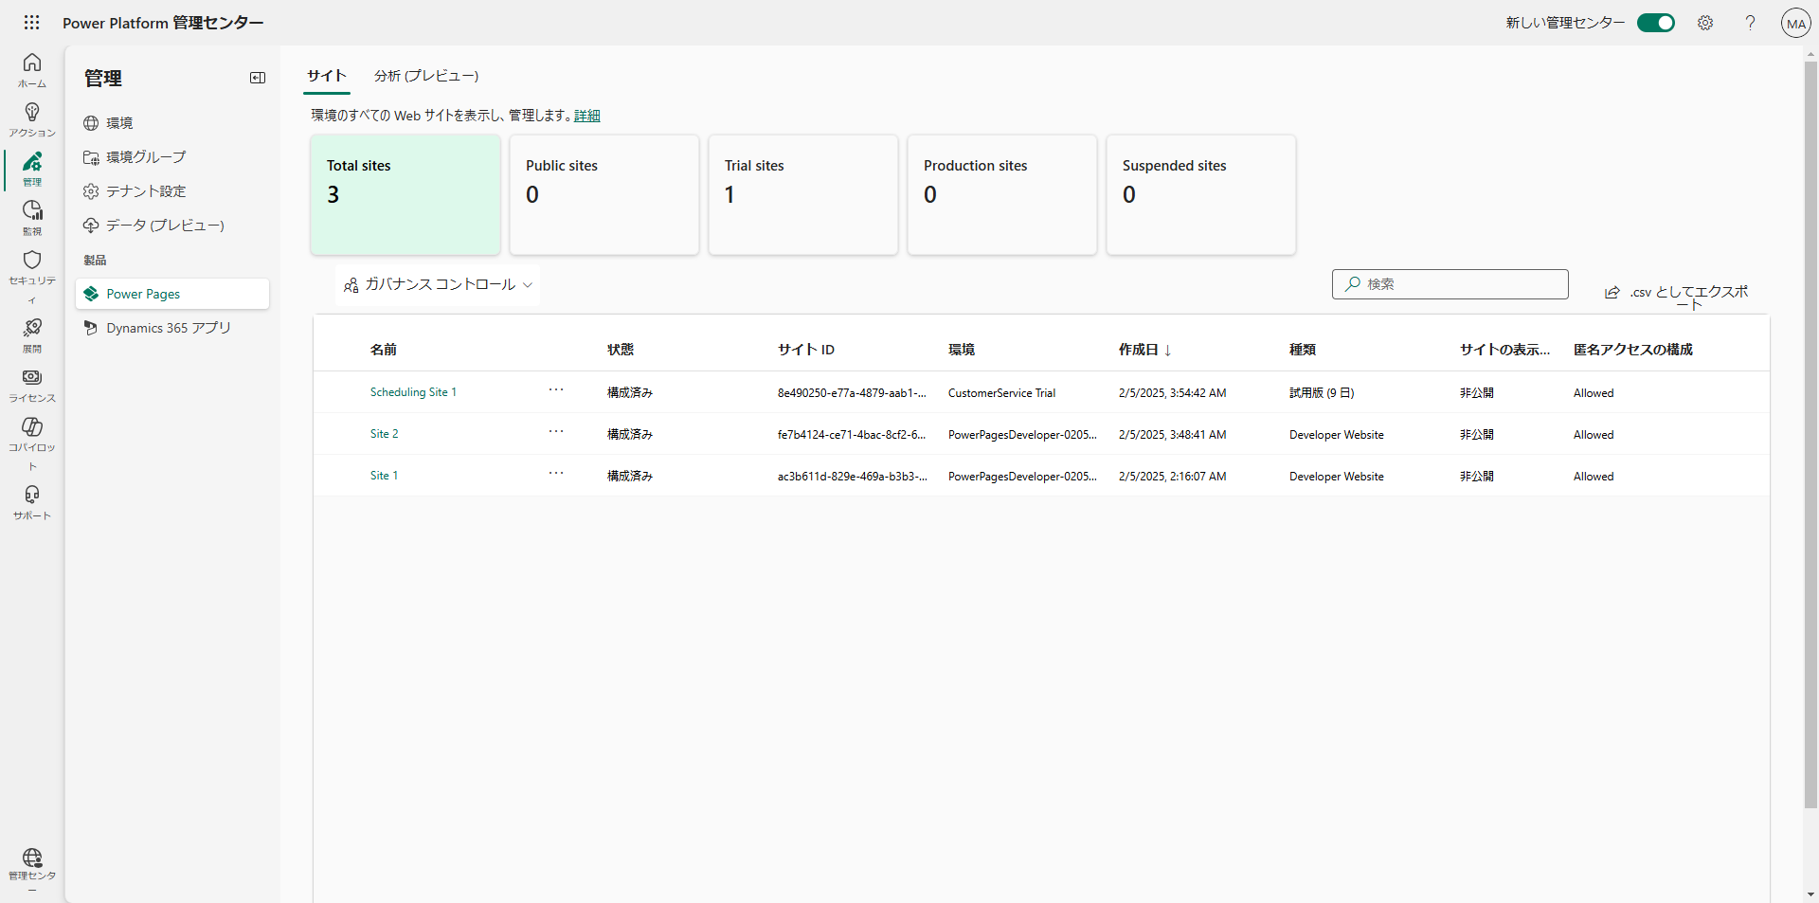1819x903 pixels.
Task: Open 環境 in 管理 menu
Action: click(x=172, y=123)
